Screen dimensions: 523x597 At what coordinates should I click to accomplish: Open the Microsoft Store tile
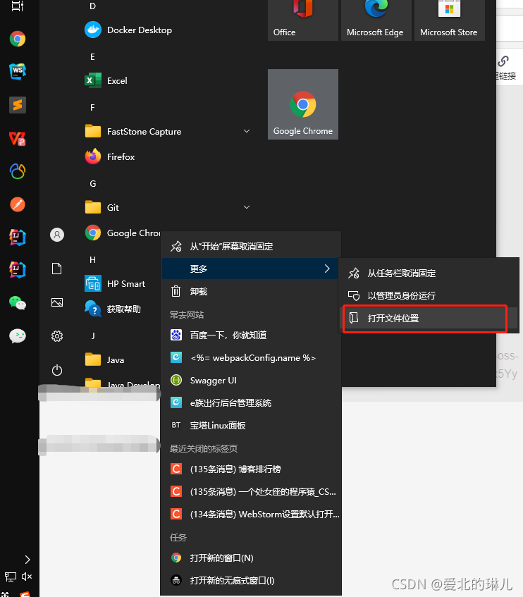click(449, 20)
